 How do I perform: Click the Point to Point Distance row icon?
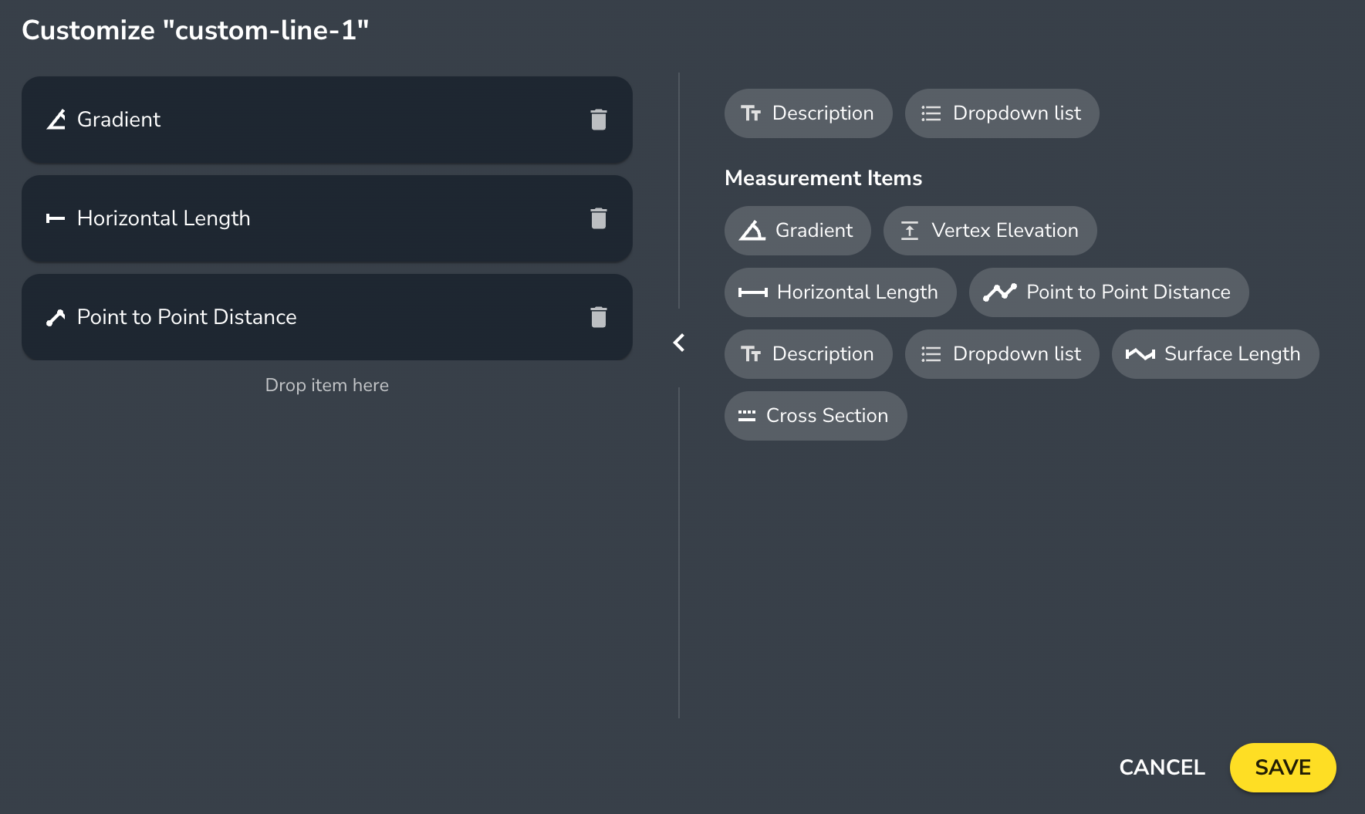click(56, 317)
